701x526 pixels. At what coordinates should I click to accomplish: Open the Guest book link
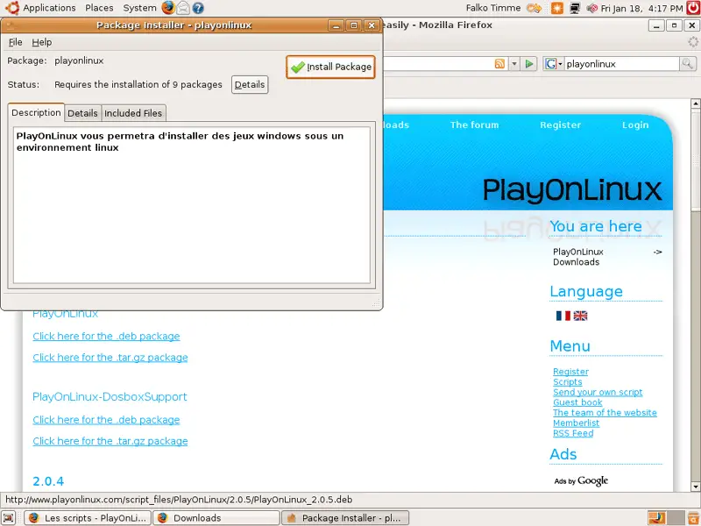tap(577, 402)
